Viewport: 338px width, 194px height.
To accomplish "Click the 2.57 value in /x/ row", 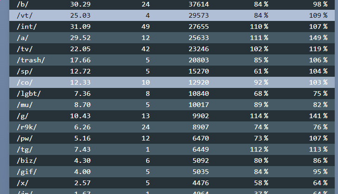I will coord(82,183).
